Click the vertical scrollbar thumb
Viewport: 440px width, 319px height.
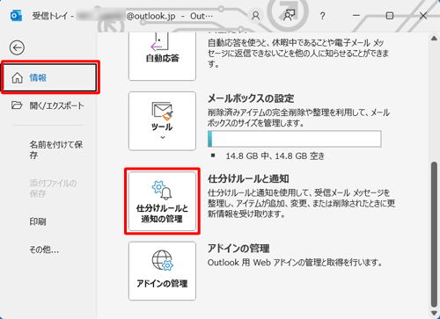click(434, 234)
